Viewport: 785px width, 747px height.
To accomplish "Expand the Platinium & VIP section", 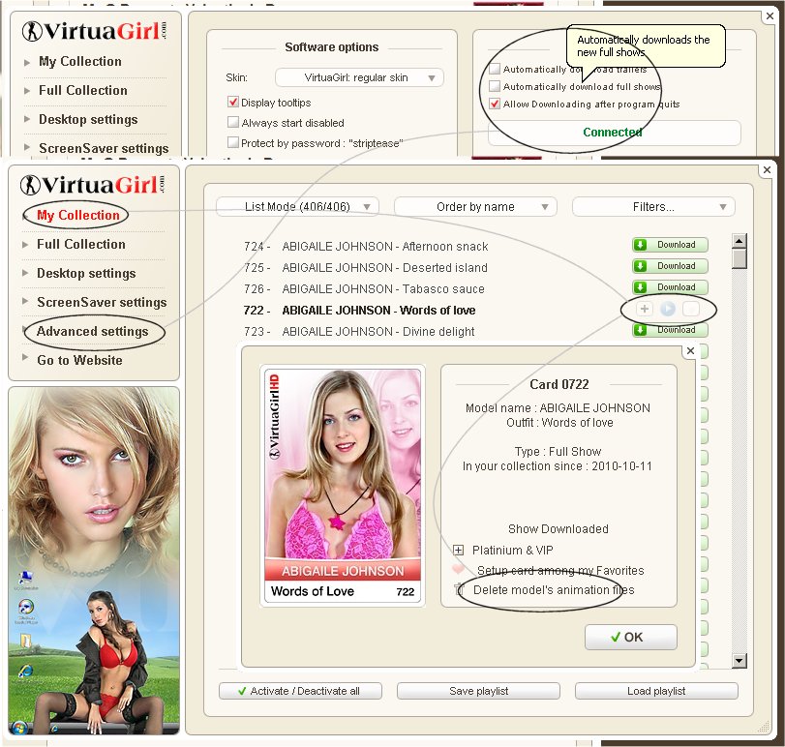I will pos(460,550).
